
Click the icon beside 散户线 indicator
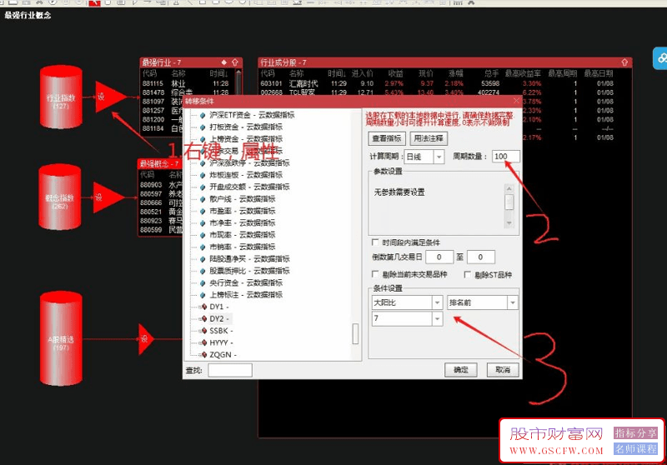(x=203, y=199)
